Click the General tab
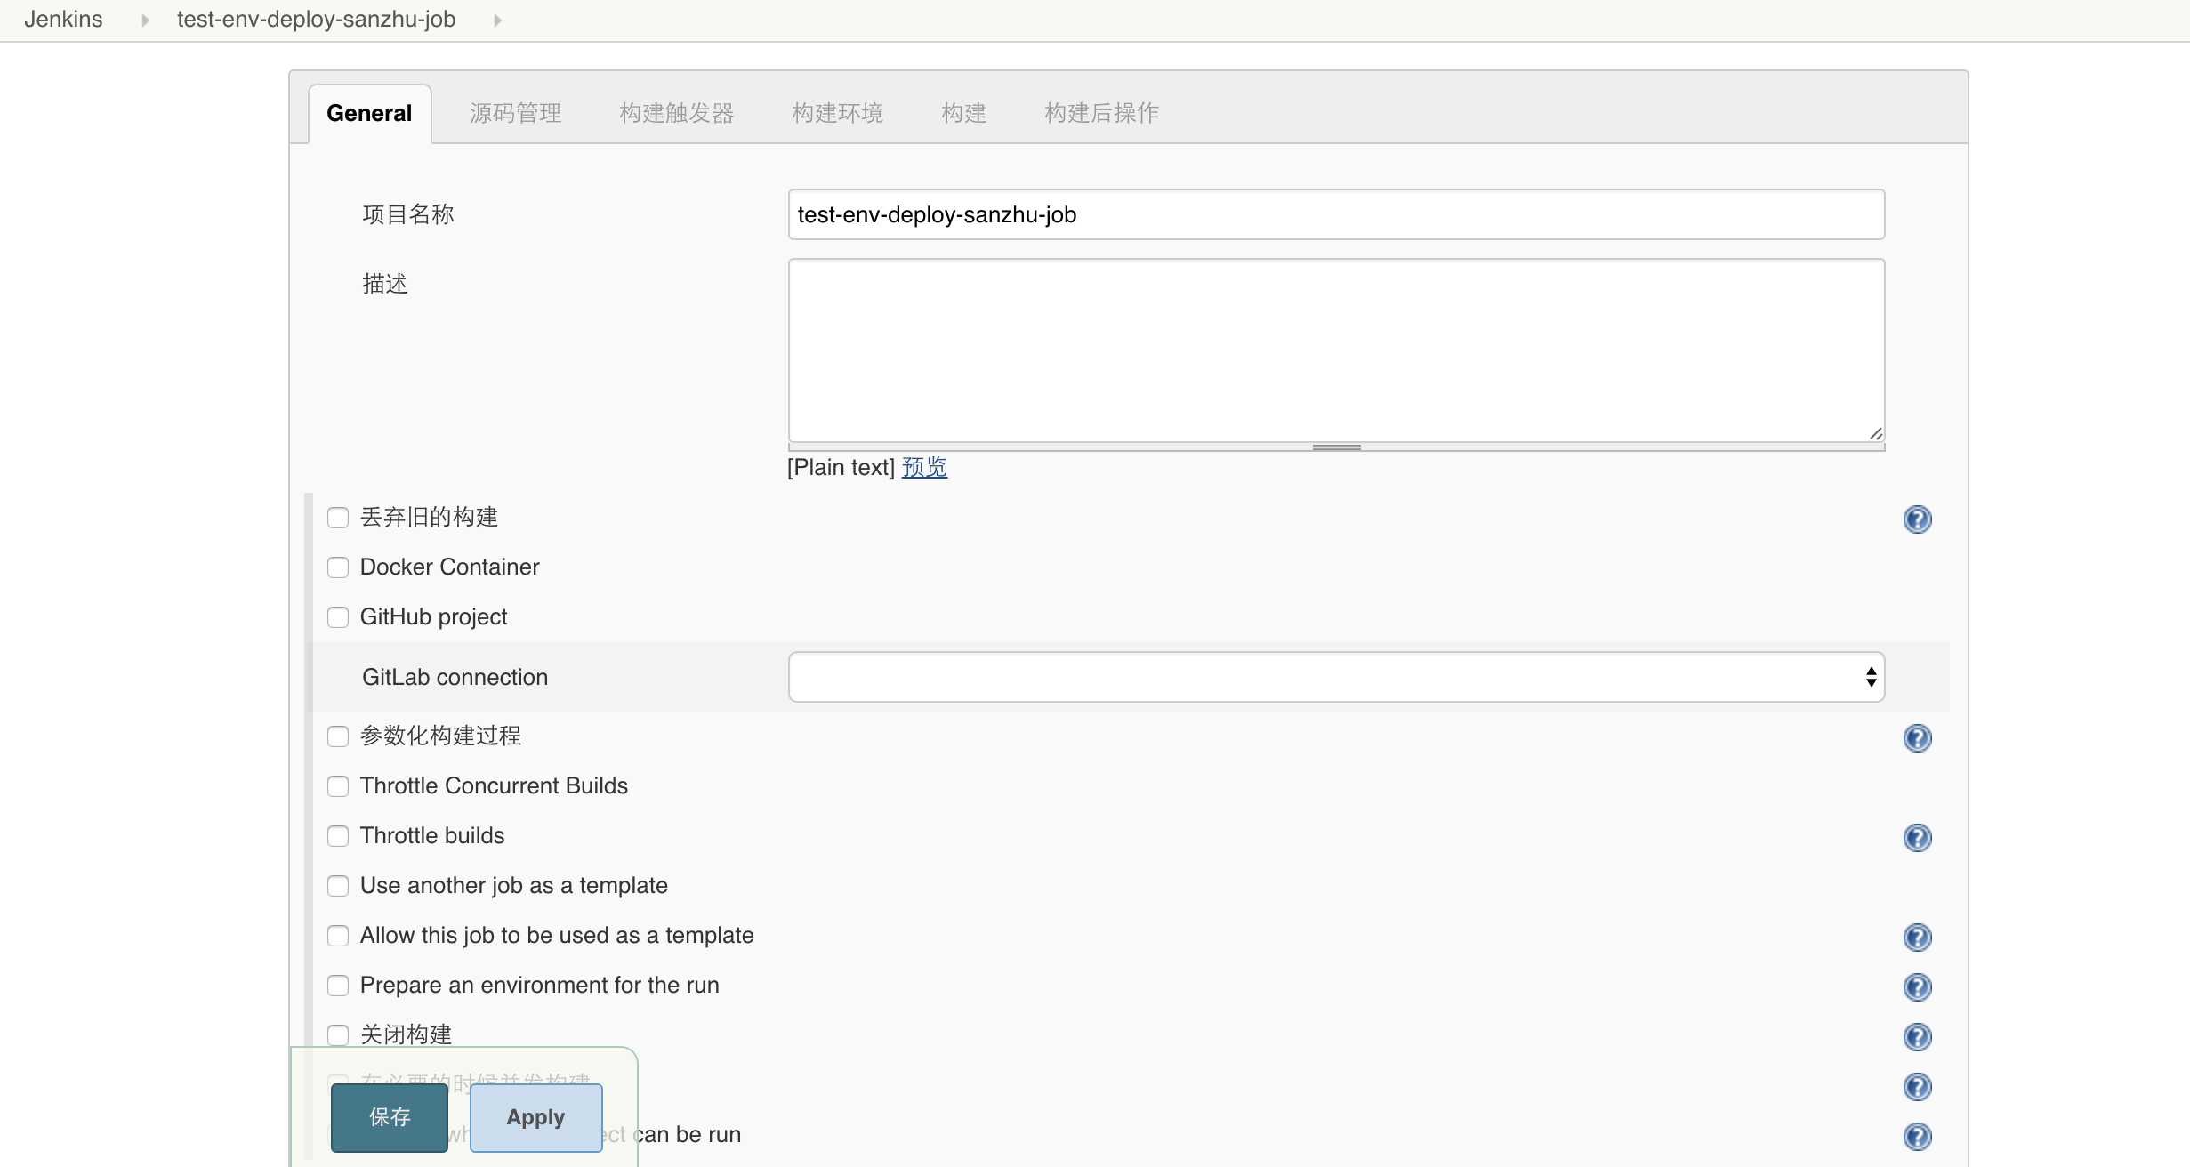Screen dimensions: 2190x1167 coord(368,113)
